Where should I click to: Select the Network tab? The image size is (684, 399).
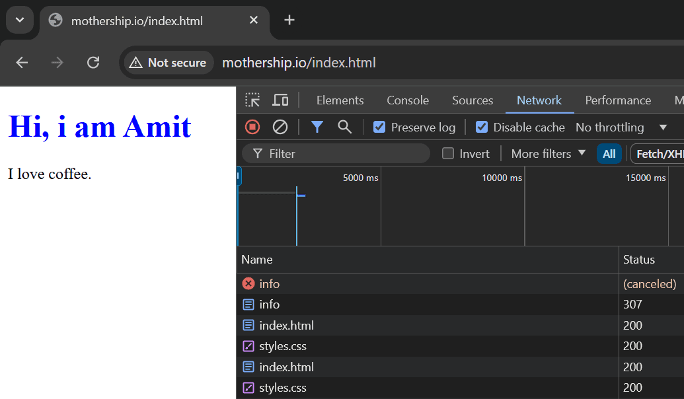539,100
